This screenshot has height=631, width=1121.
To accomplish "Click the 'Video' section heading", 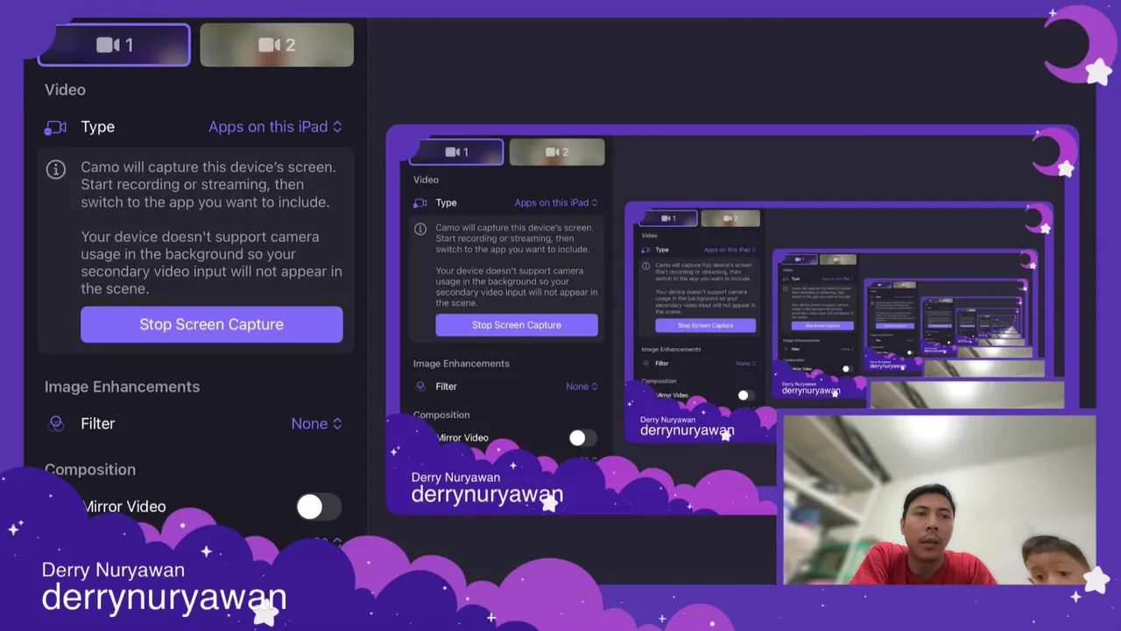I will (x=65, y=89).
